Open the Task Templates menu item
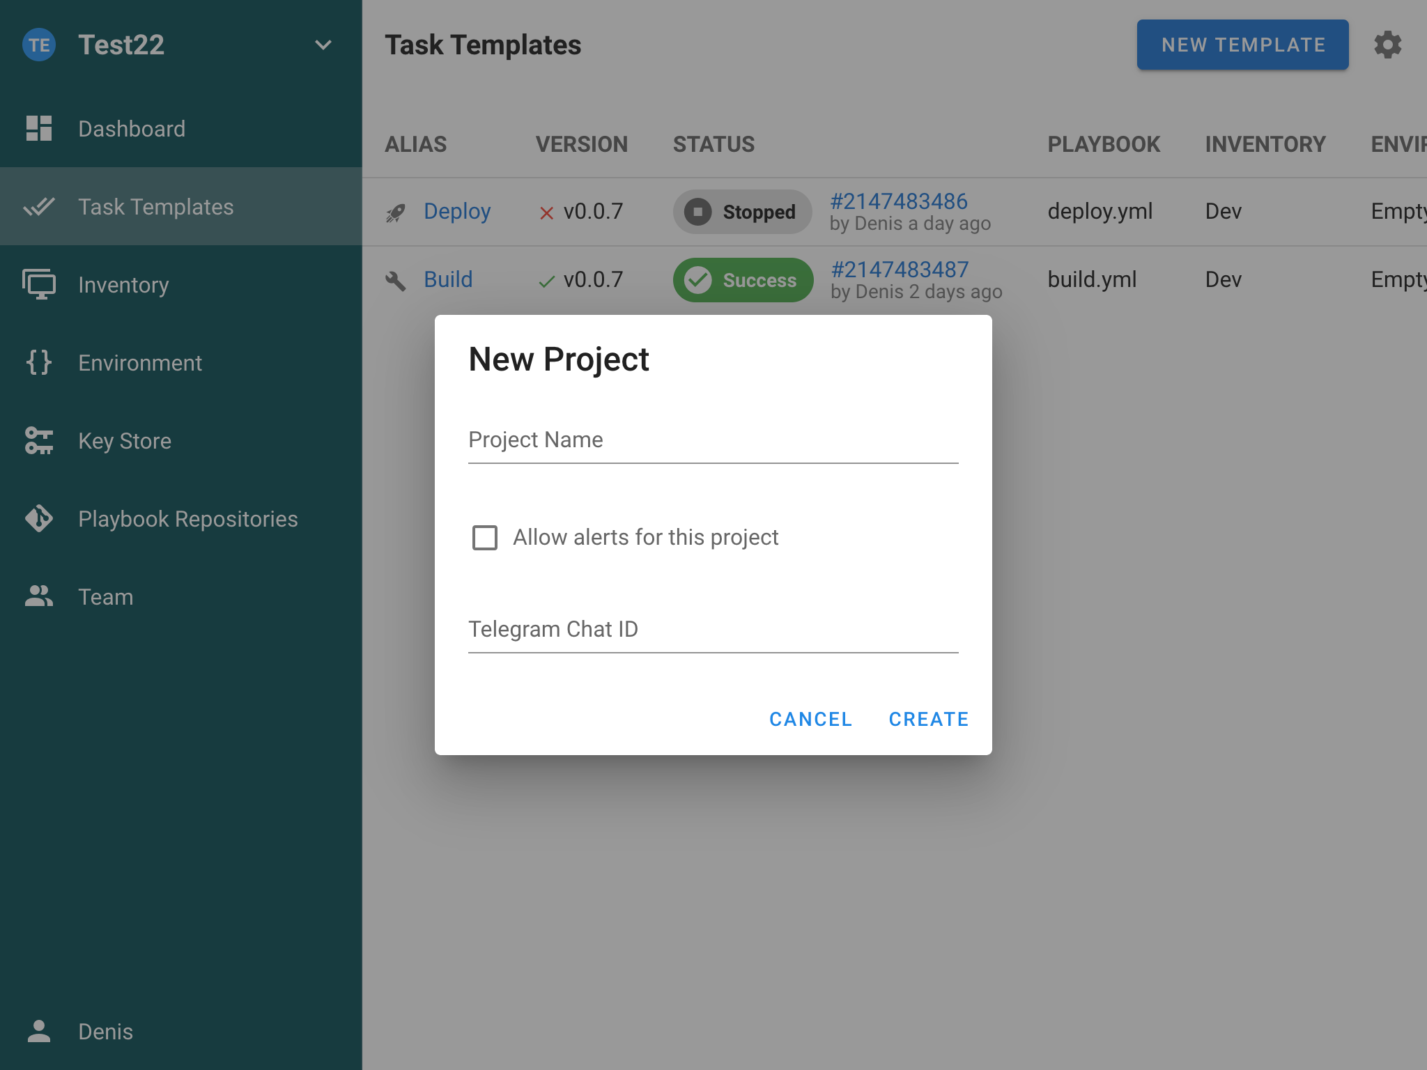 [156, 207]
